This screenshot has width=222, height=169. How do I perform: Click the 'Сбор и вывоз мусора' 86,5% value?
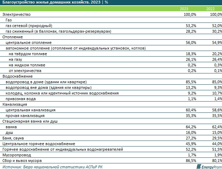(190, 161)
